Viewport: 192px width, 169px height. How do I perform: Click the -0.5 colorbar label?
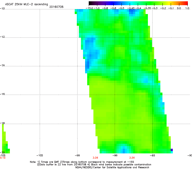(x=121, y=8)
